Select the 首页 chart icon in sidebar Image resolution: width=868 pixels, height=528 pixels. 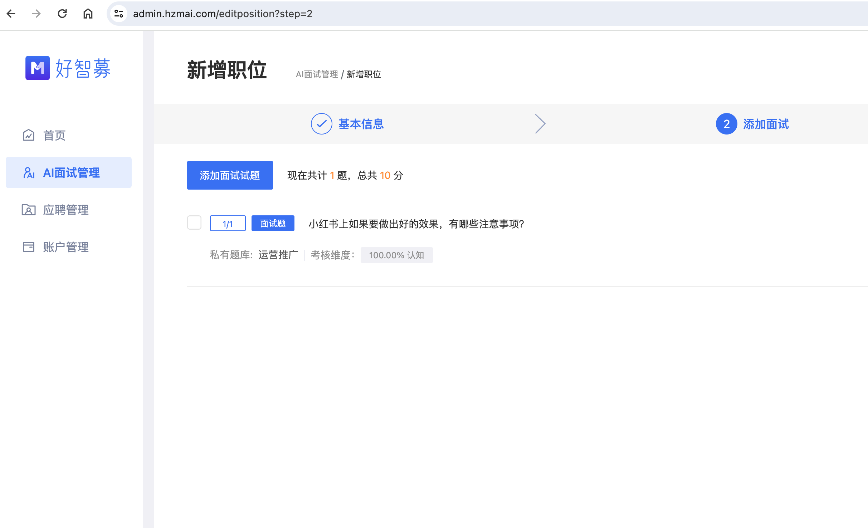[29, 135]
